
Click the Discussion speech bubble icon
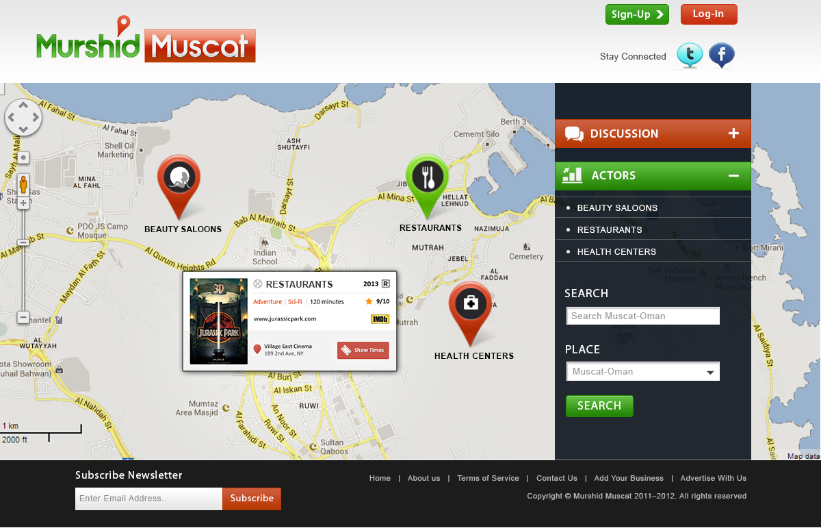pyautogui.click(x=574, y=134)
